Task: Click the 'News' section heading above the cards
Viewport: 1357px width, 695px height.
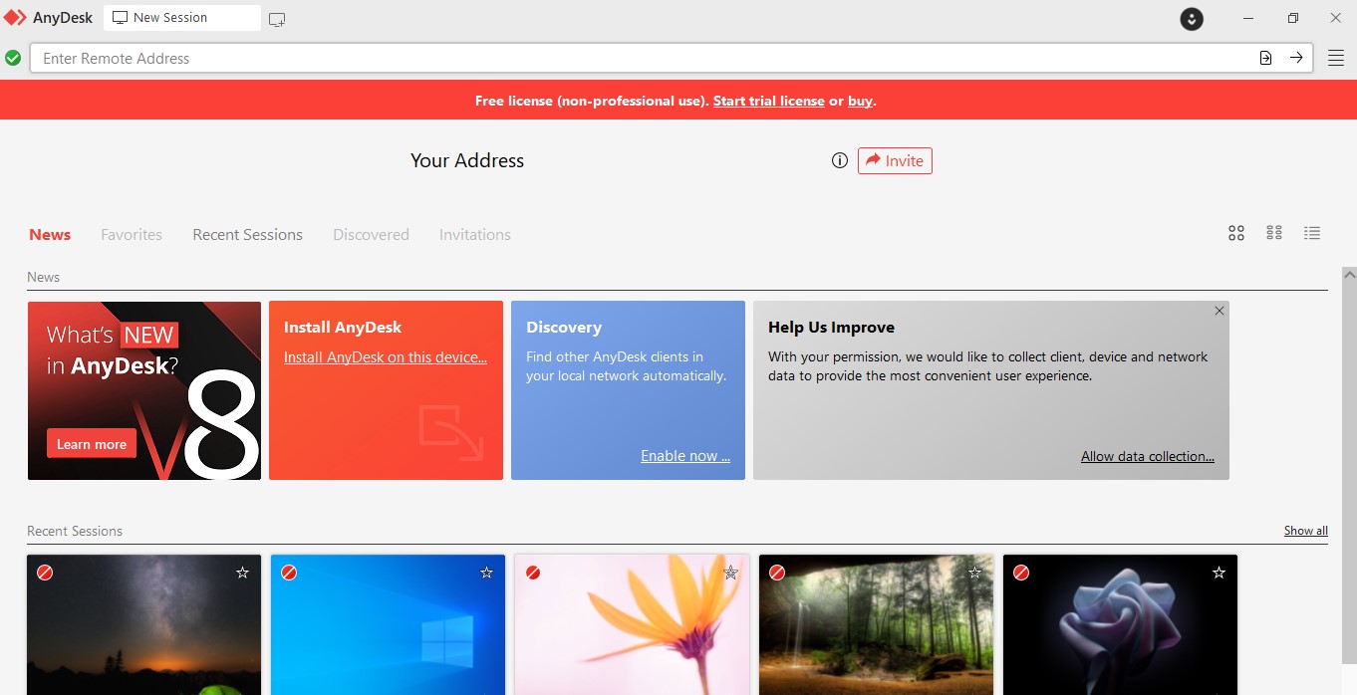Action: coord(43,277)
